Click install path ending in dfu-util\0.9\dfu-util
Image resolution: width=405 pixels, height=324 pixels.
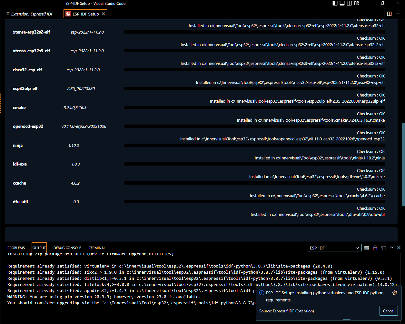click(318, 214)
